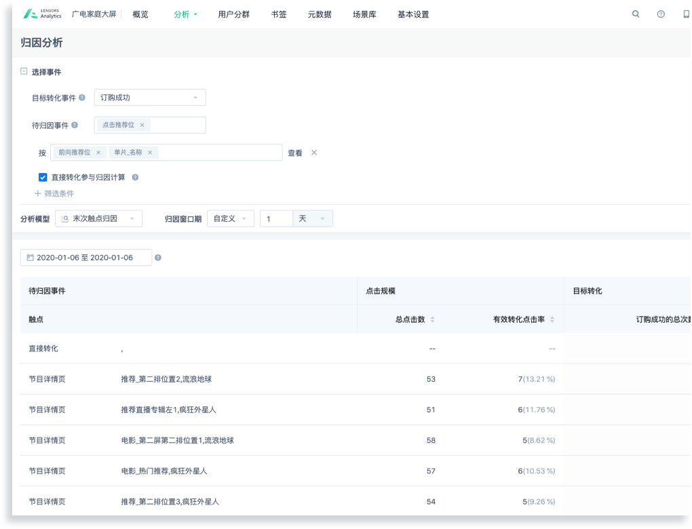Go to the 用户分群 tab
This screenshot has width=692, height=529.
(x=234, y=14)
